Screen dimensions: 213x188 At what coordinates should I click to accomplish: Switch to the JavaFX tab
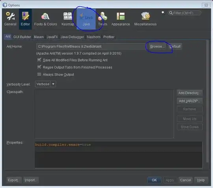52,37
